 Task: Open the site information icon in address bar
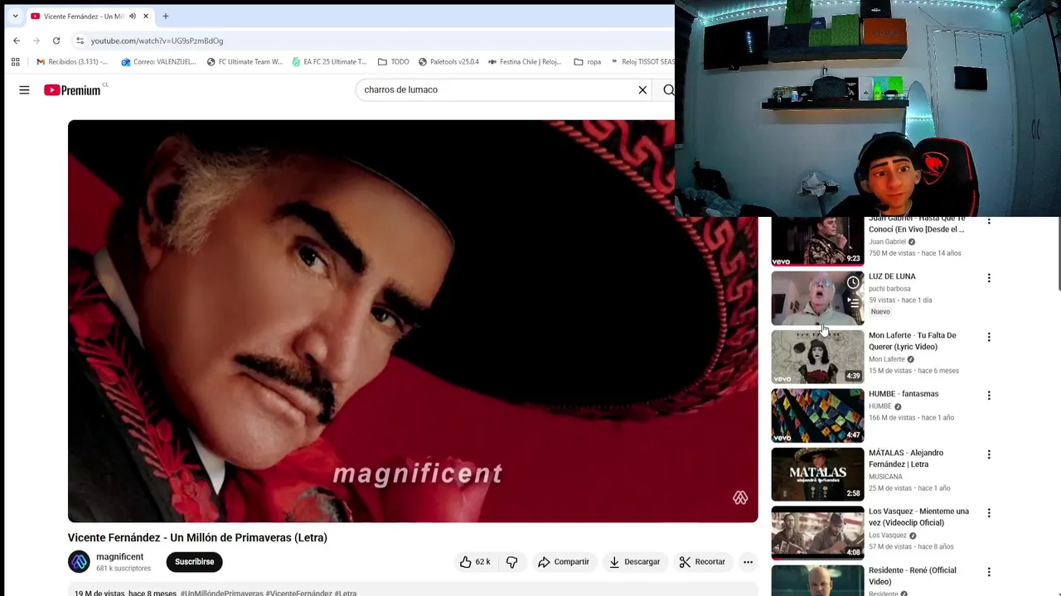[80, 41]
